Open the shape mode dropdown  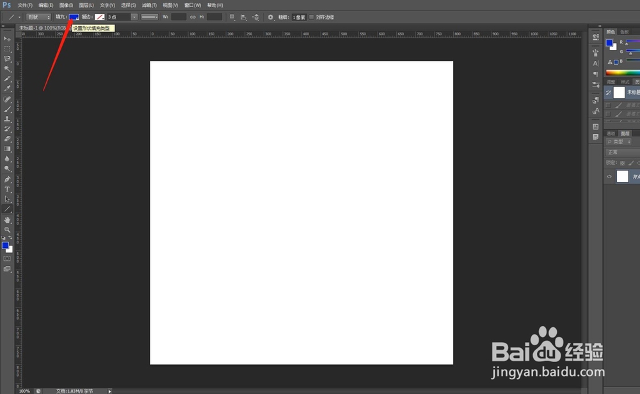click(38, 17)
